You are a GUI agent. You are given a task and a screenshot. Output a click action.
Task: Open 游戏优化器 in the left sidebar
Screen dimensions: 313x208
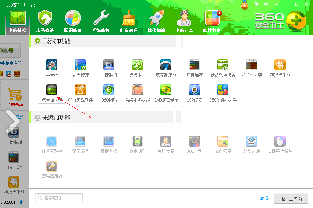(14, 186)
